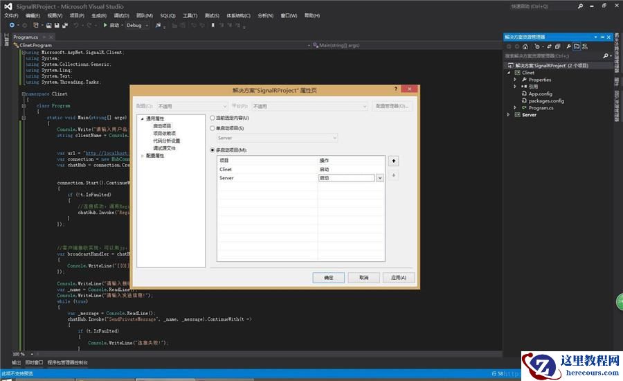The width and height of the screenshot is (623, 381).
Task: Select the 单启动项目 radio button
Action: 213,128
